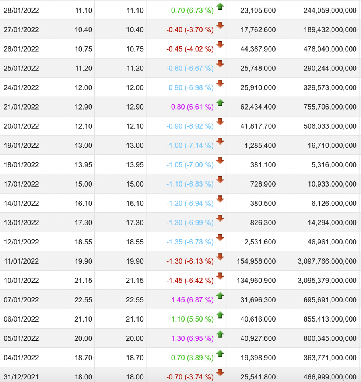Select the up arrow beside 1.45 (6.87 %)
361x382 pixels.
click(x=220, y=295)
